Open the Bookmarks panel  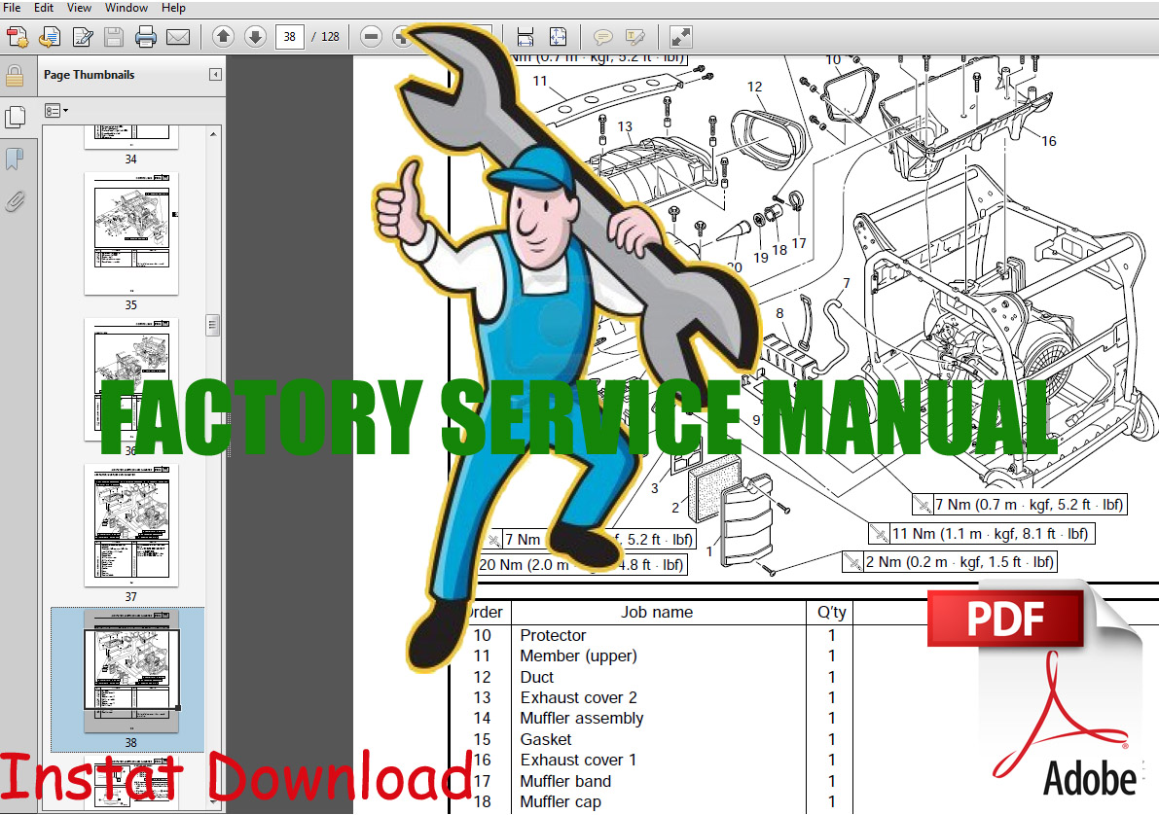17,158
